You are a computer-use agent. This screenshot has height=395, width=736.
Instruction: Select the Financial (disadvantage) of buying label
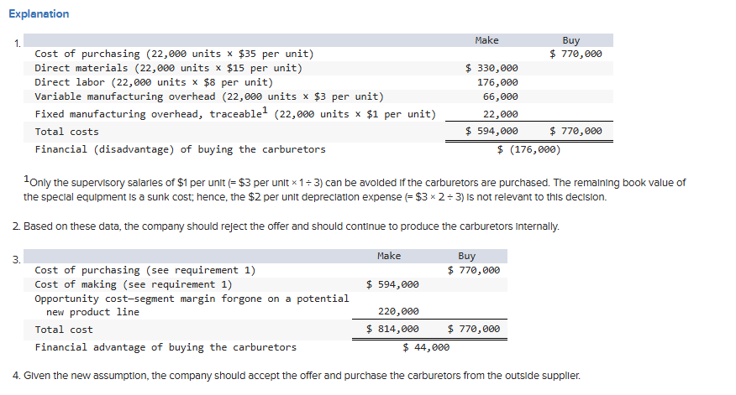coord(180,149)
